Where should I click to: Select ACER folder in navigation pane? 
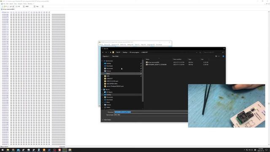pos(112,81)
